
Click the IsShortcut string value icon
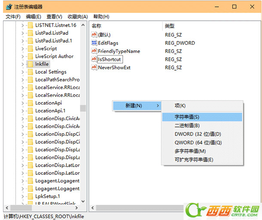(x=94, y=59)
